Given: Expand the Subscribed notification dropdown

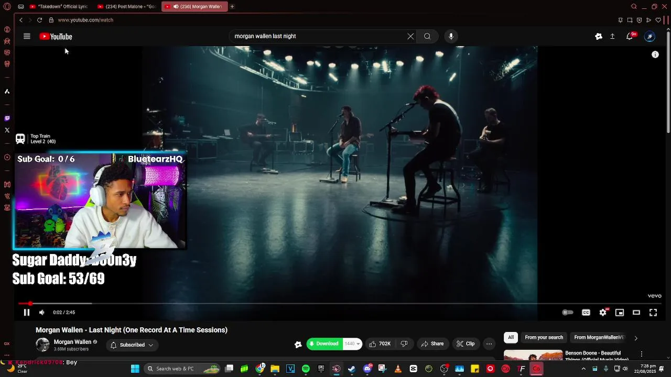Looking at the screenshot, I should 132,345.
